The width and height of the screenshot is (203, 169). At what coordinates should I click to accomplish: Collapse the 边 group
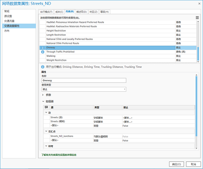coord(46,113)
